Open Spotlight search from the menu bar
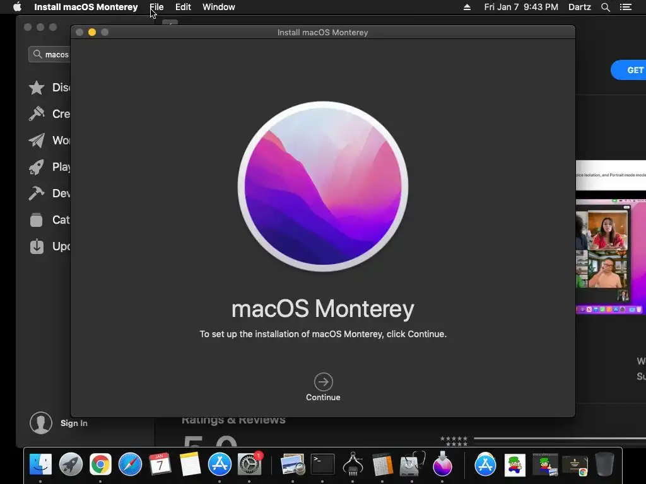Image resolution: width=646 pixels, height=484 pixels. [x=605, y=7]
